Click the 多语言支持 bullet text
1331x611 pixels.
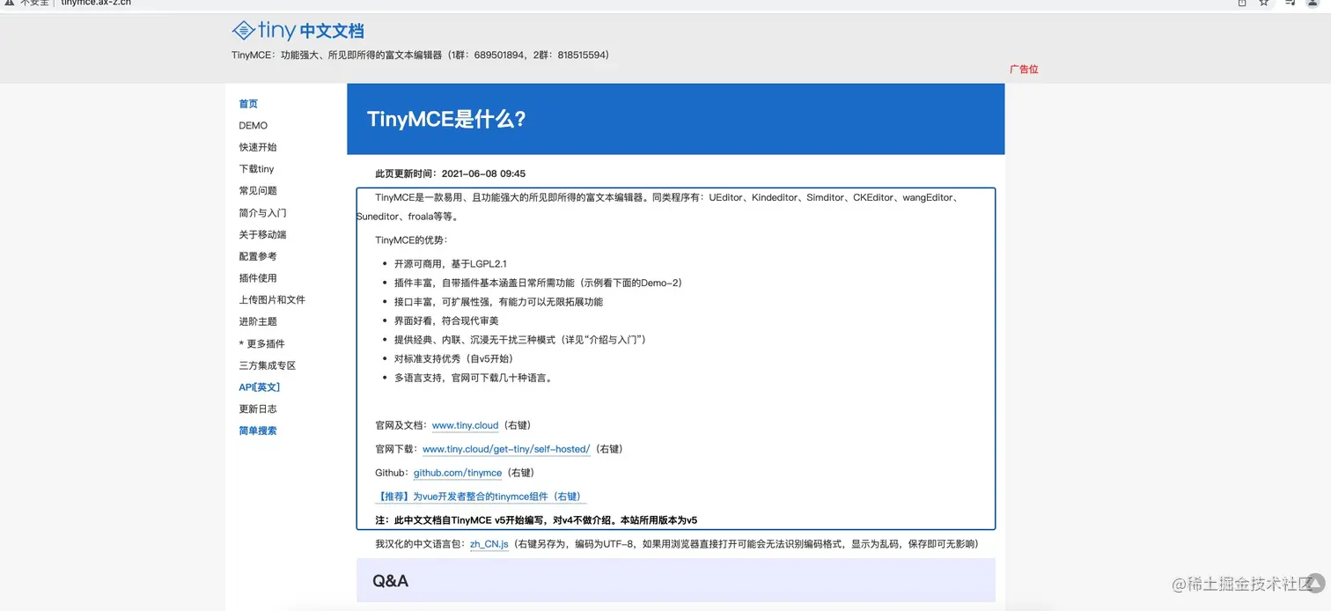pyautogui.click(x=473, y=378)
